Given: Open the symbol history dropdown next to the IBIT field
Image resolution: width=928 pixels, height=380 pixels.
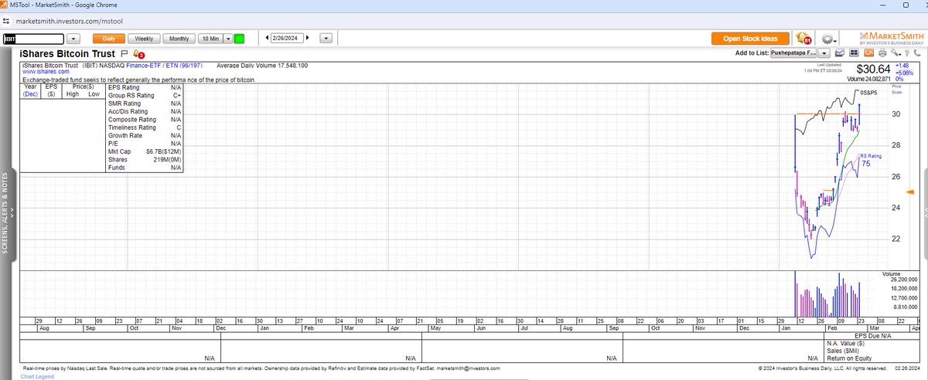Looking at the screenshot, I should click(74, 38).
